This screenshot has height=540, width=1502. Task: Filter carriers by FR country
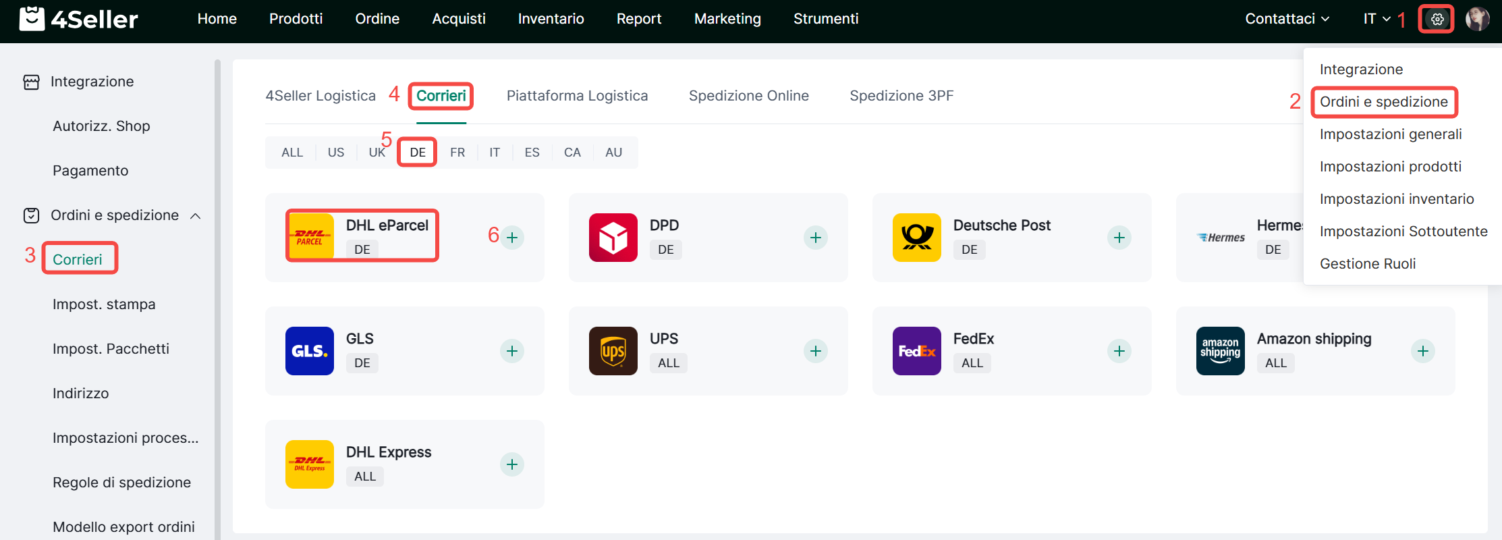457,153
